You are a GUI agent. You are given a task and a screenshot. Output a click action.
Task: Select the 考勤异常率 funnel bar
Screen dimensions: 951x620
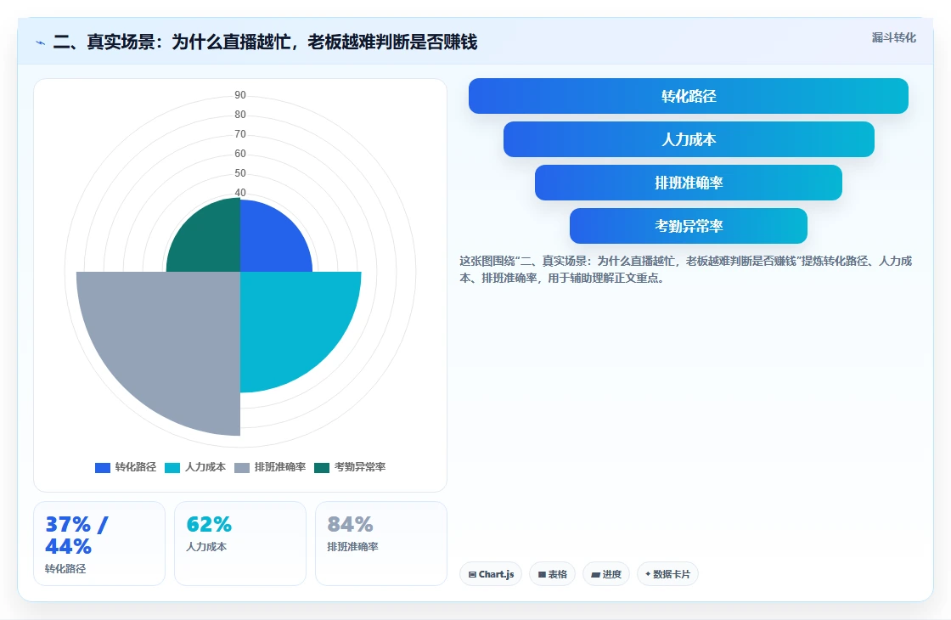click(x=689, y=226)
